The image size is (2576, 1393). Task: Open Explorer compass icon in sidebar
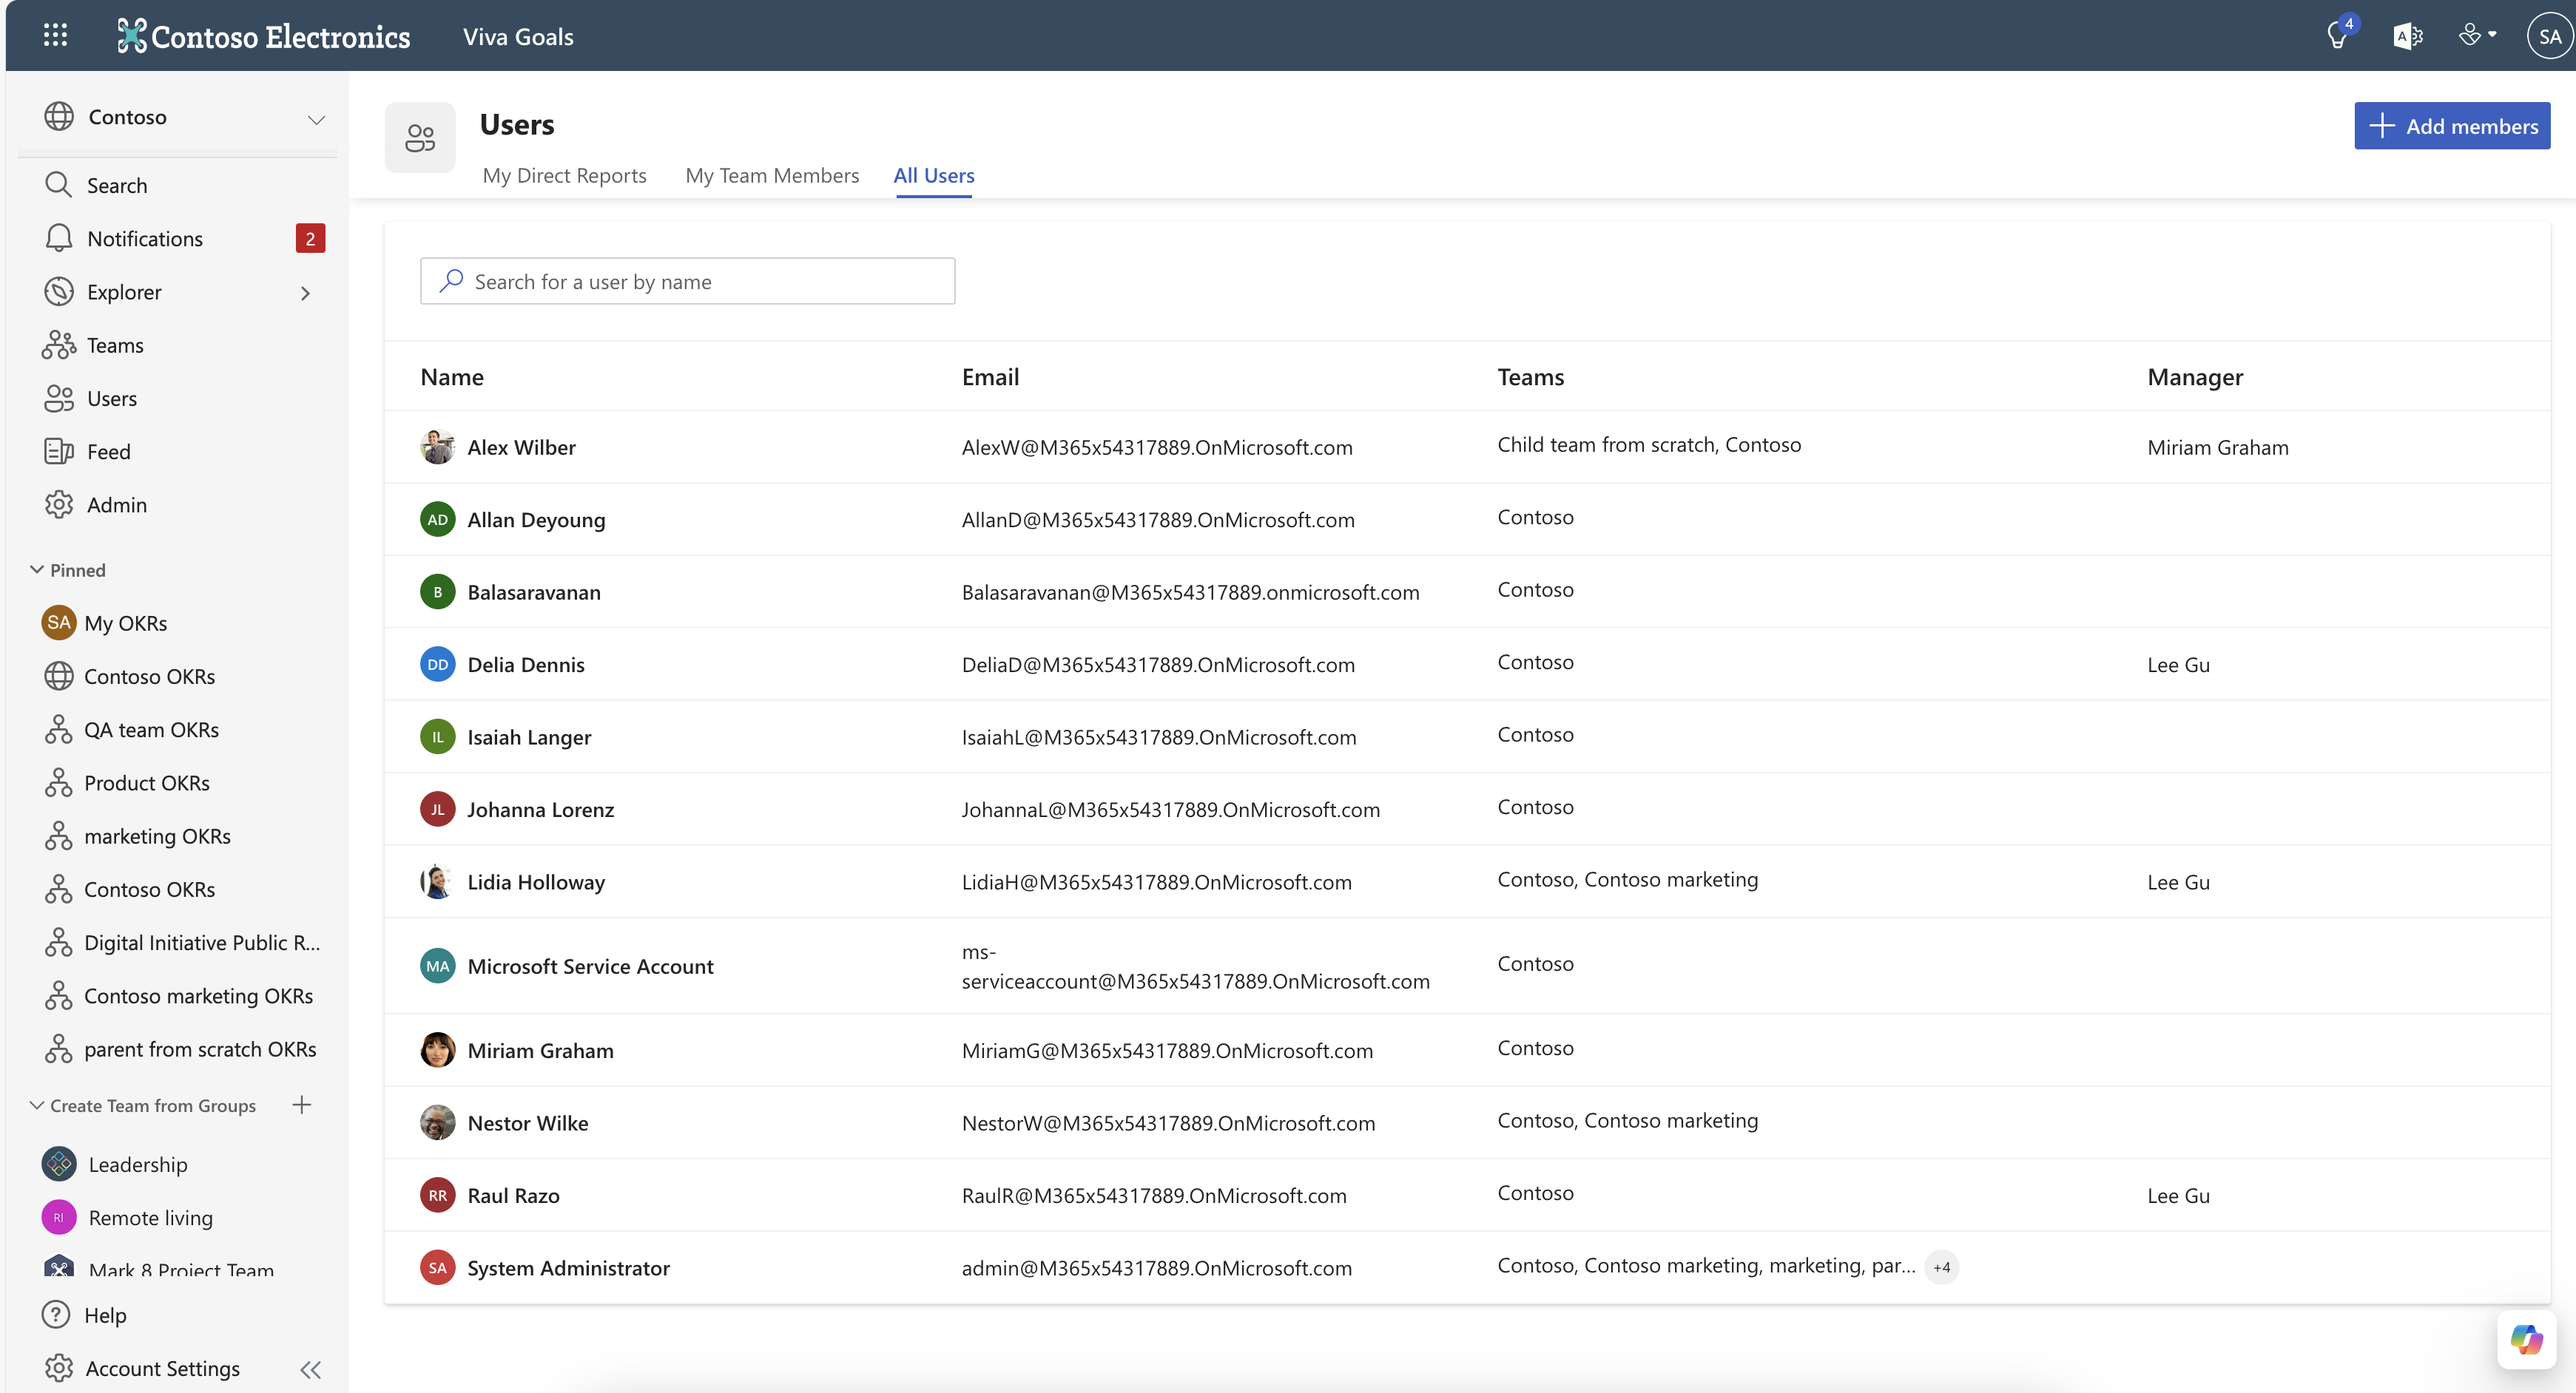click(x=59, y=291)
